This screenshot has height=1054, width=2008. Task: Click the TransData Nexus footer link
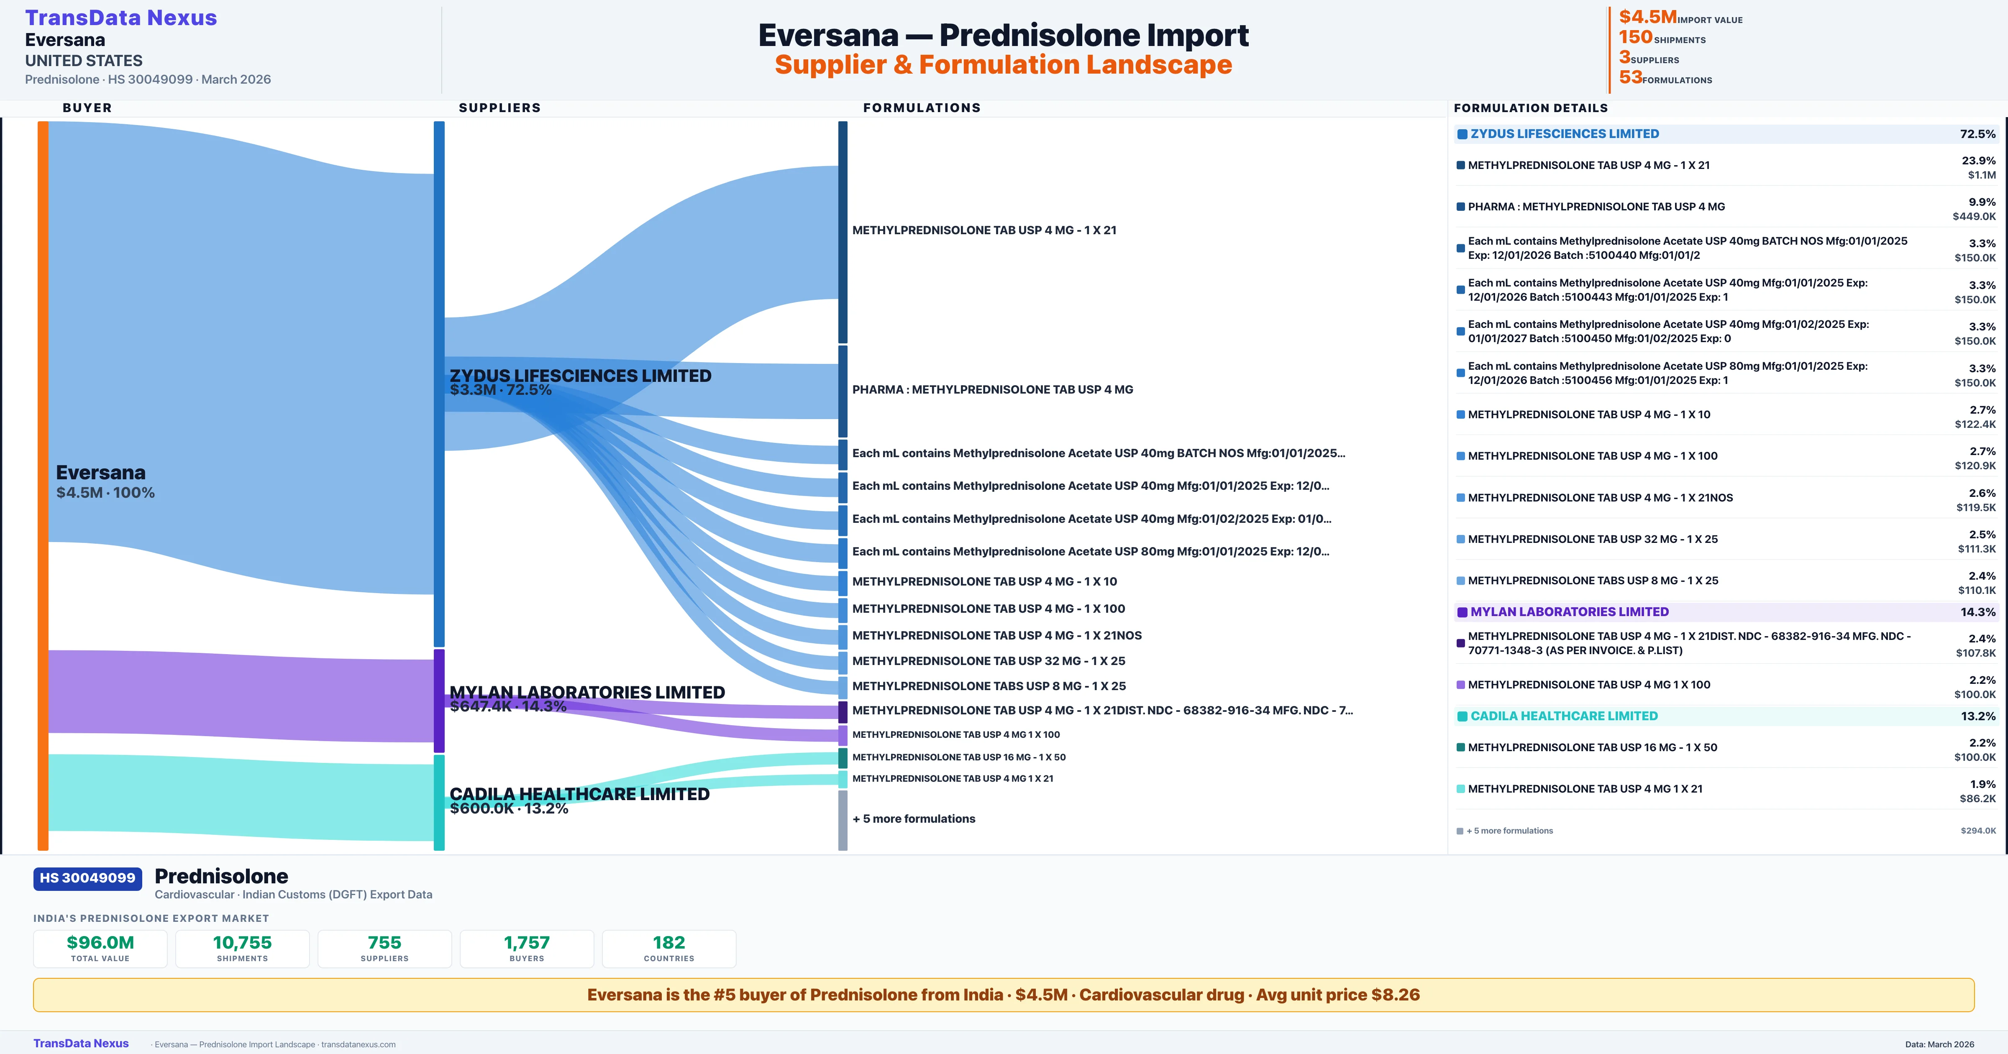80,1043
